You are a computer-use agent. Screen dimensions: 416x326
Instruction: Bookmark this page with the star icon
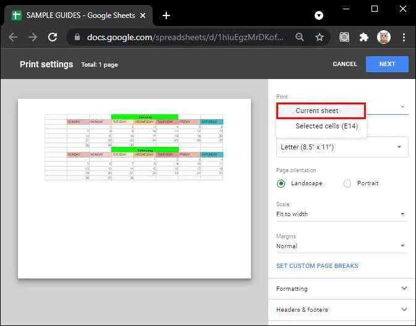coord(320,37)
